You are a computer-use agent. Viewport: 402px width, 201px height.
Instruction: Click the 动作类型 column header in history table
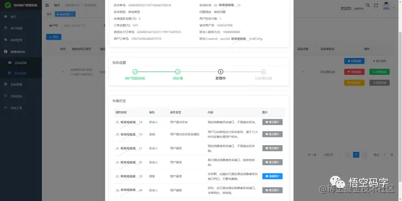176,113
